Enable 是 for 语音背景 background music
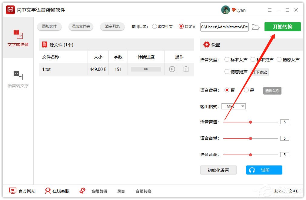This screenshot has width=306, height=200. (x=246, y=90)
